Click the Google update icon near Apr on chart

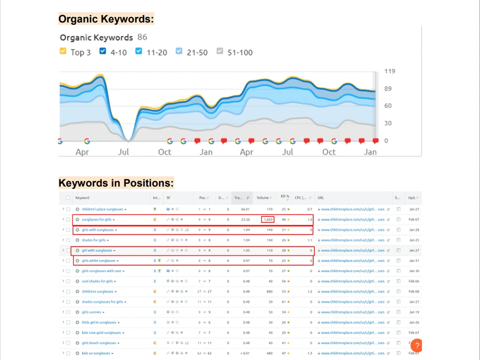click(x=87, y=141)
